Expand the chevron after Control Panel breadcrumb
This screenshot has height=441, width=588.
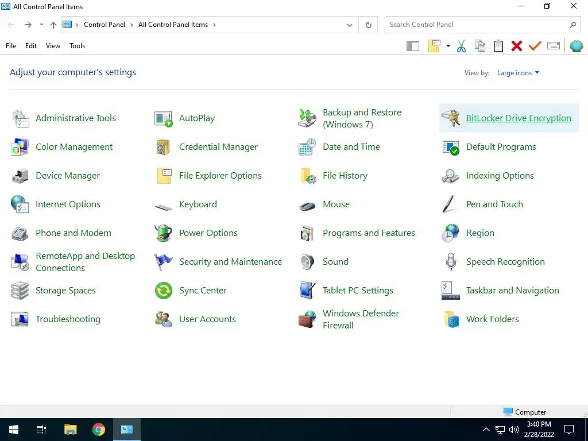131,25
